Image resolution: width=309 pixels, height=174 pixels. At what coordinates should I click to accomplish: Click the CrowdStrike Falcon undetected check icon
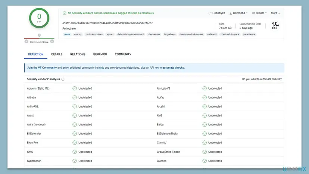205,152
